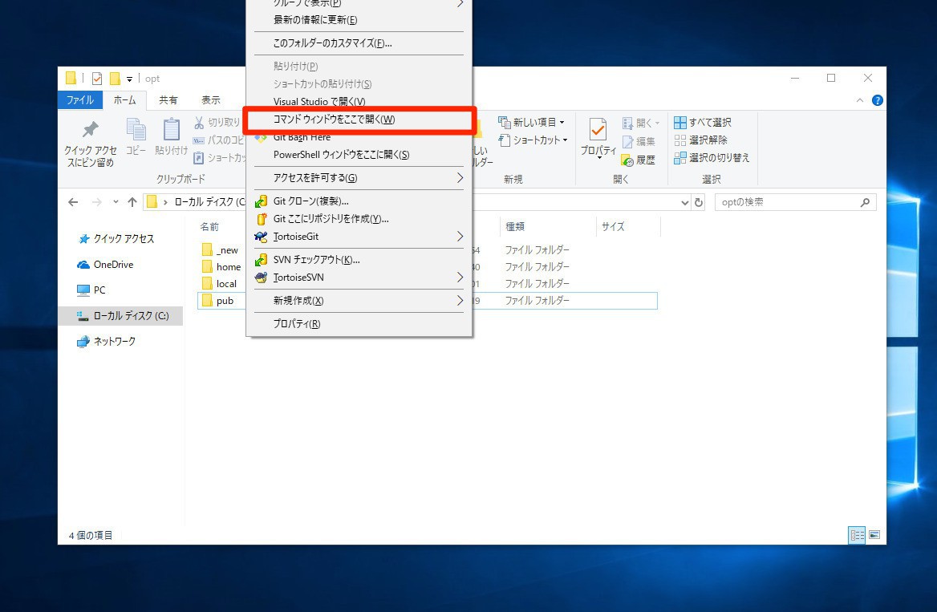
Task: Click Git create repository icon
Action: 262,219
